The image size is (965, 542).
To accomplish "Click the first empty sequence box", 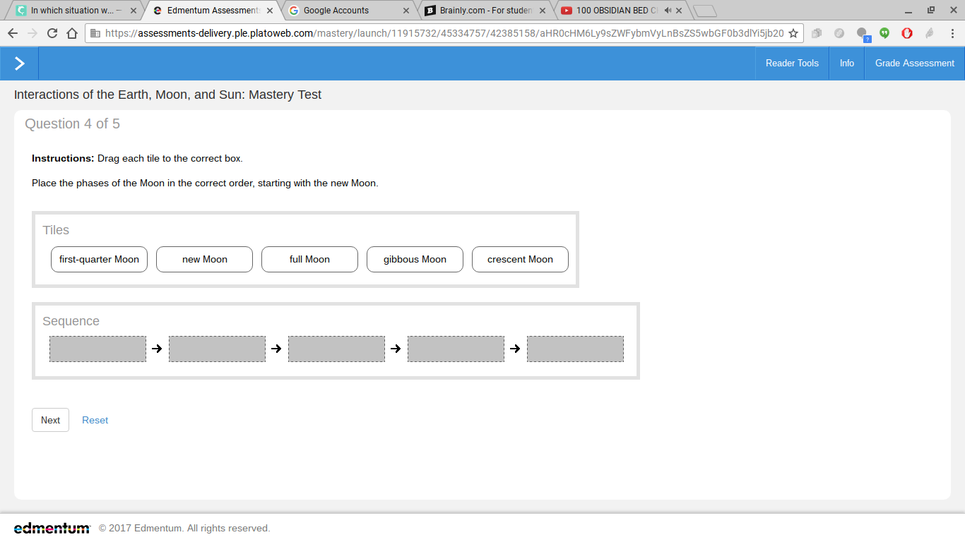I will [97, 349].
